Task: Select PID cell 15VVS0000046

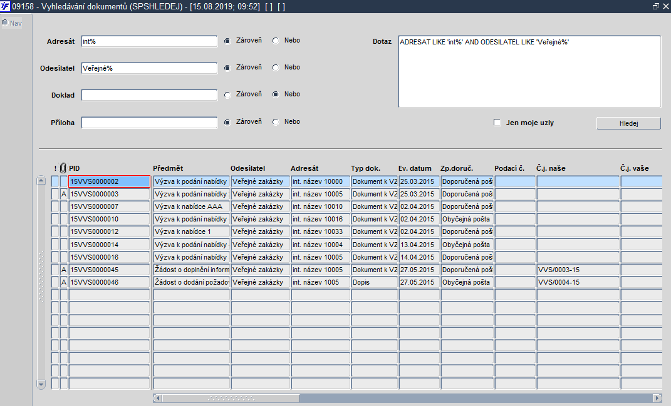Action: (110, 282)
